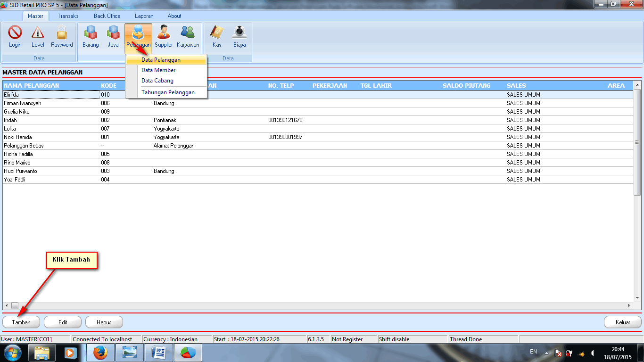Select the Pelanggan Bebas row
The image size is (644, 362).
[318, 146]
